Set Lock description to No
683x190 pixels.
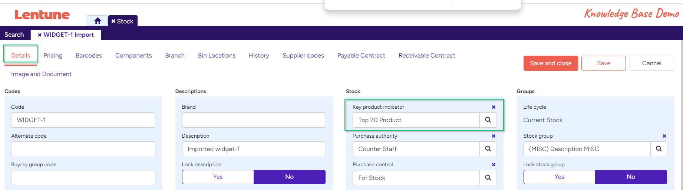[x=290, y=177]
